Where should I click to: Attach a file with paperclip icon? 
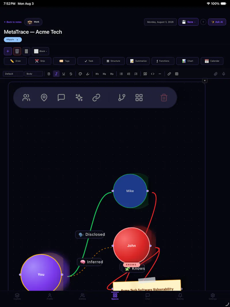pos(216,74)
